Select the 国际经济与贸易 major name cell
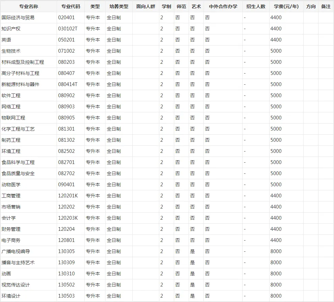Image resolution: width=334 pixels, height=302 pixels. point(18,18)
